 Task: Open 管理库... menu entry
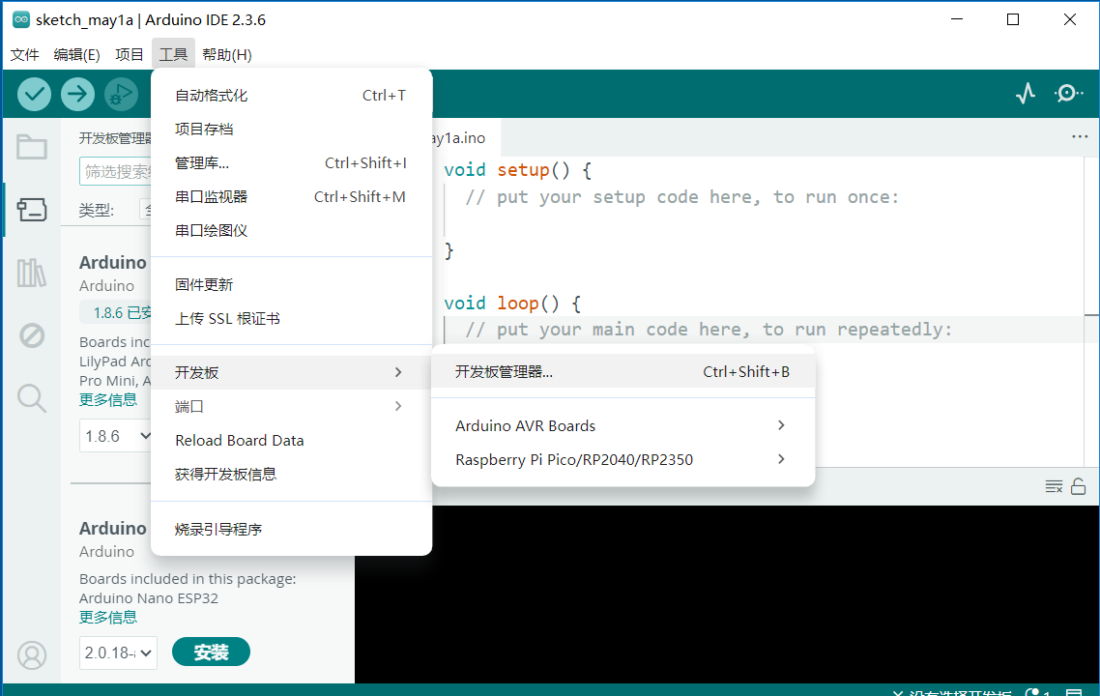tap(291, 162)
